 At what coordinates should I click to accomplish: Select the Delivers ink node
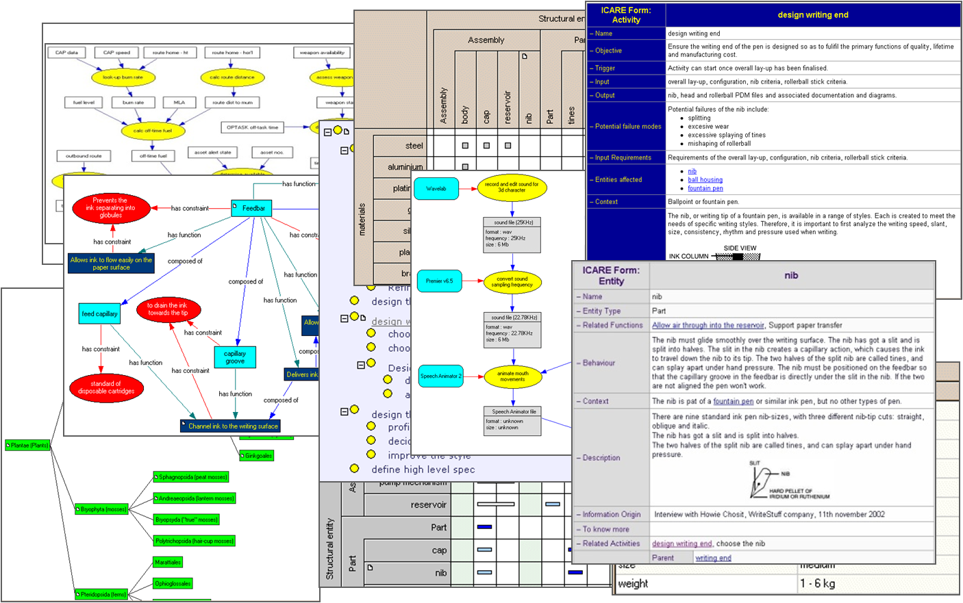pos(302,374)
